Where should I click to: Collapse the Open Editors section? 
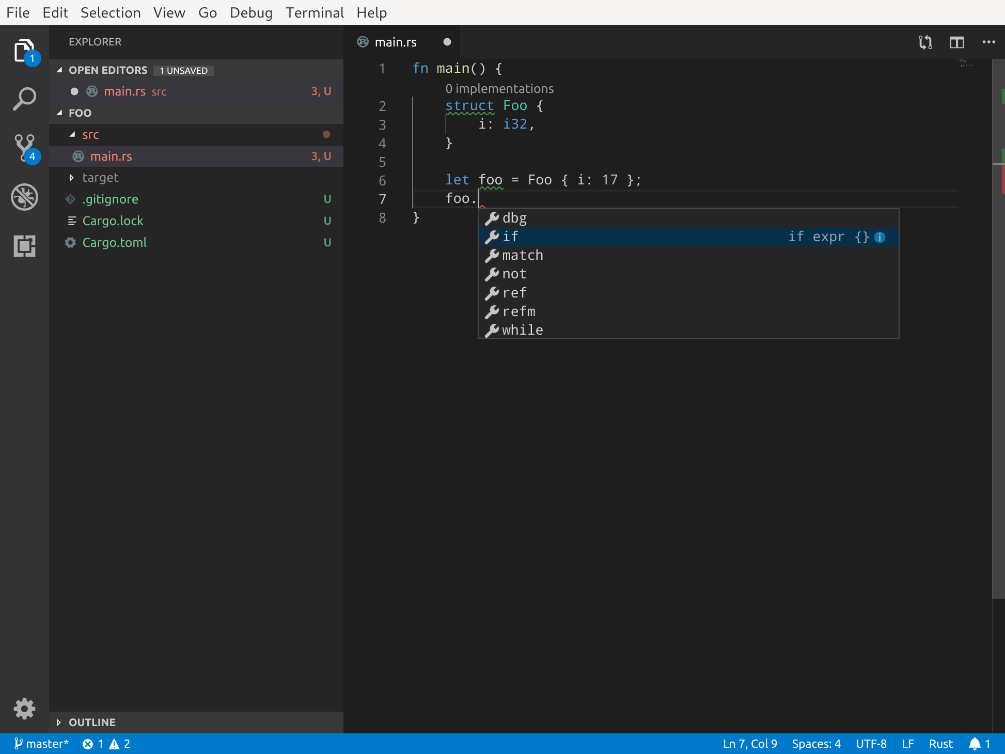click(x=59, y=70)
